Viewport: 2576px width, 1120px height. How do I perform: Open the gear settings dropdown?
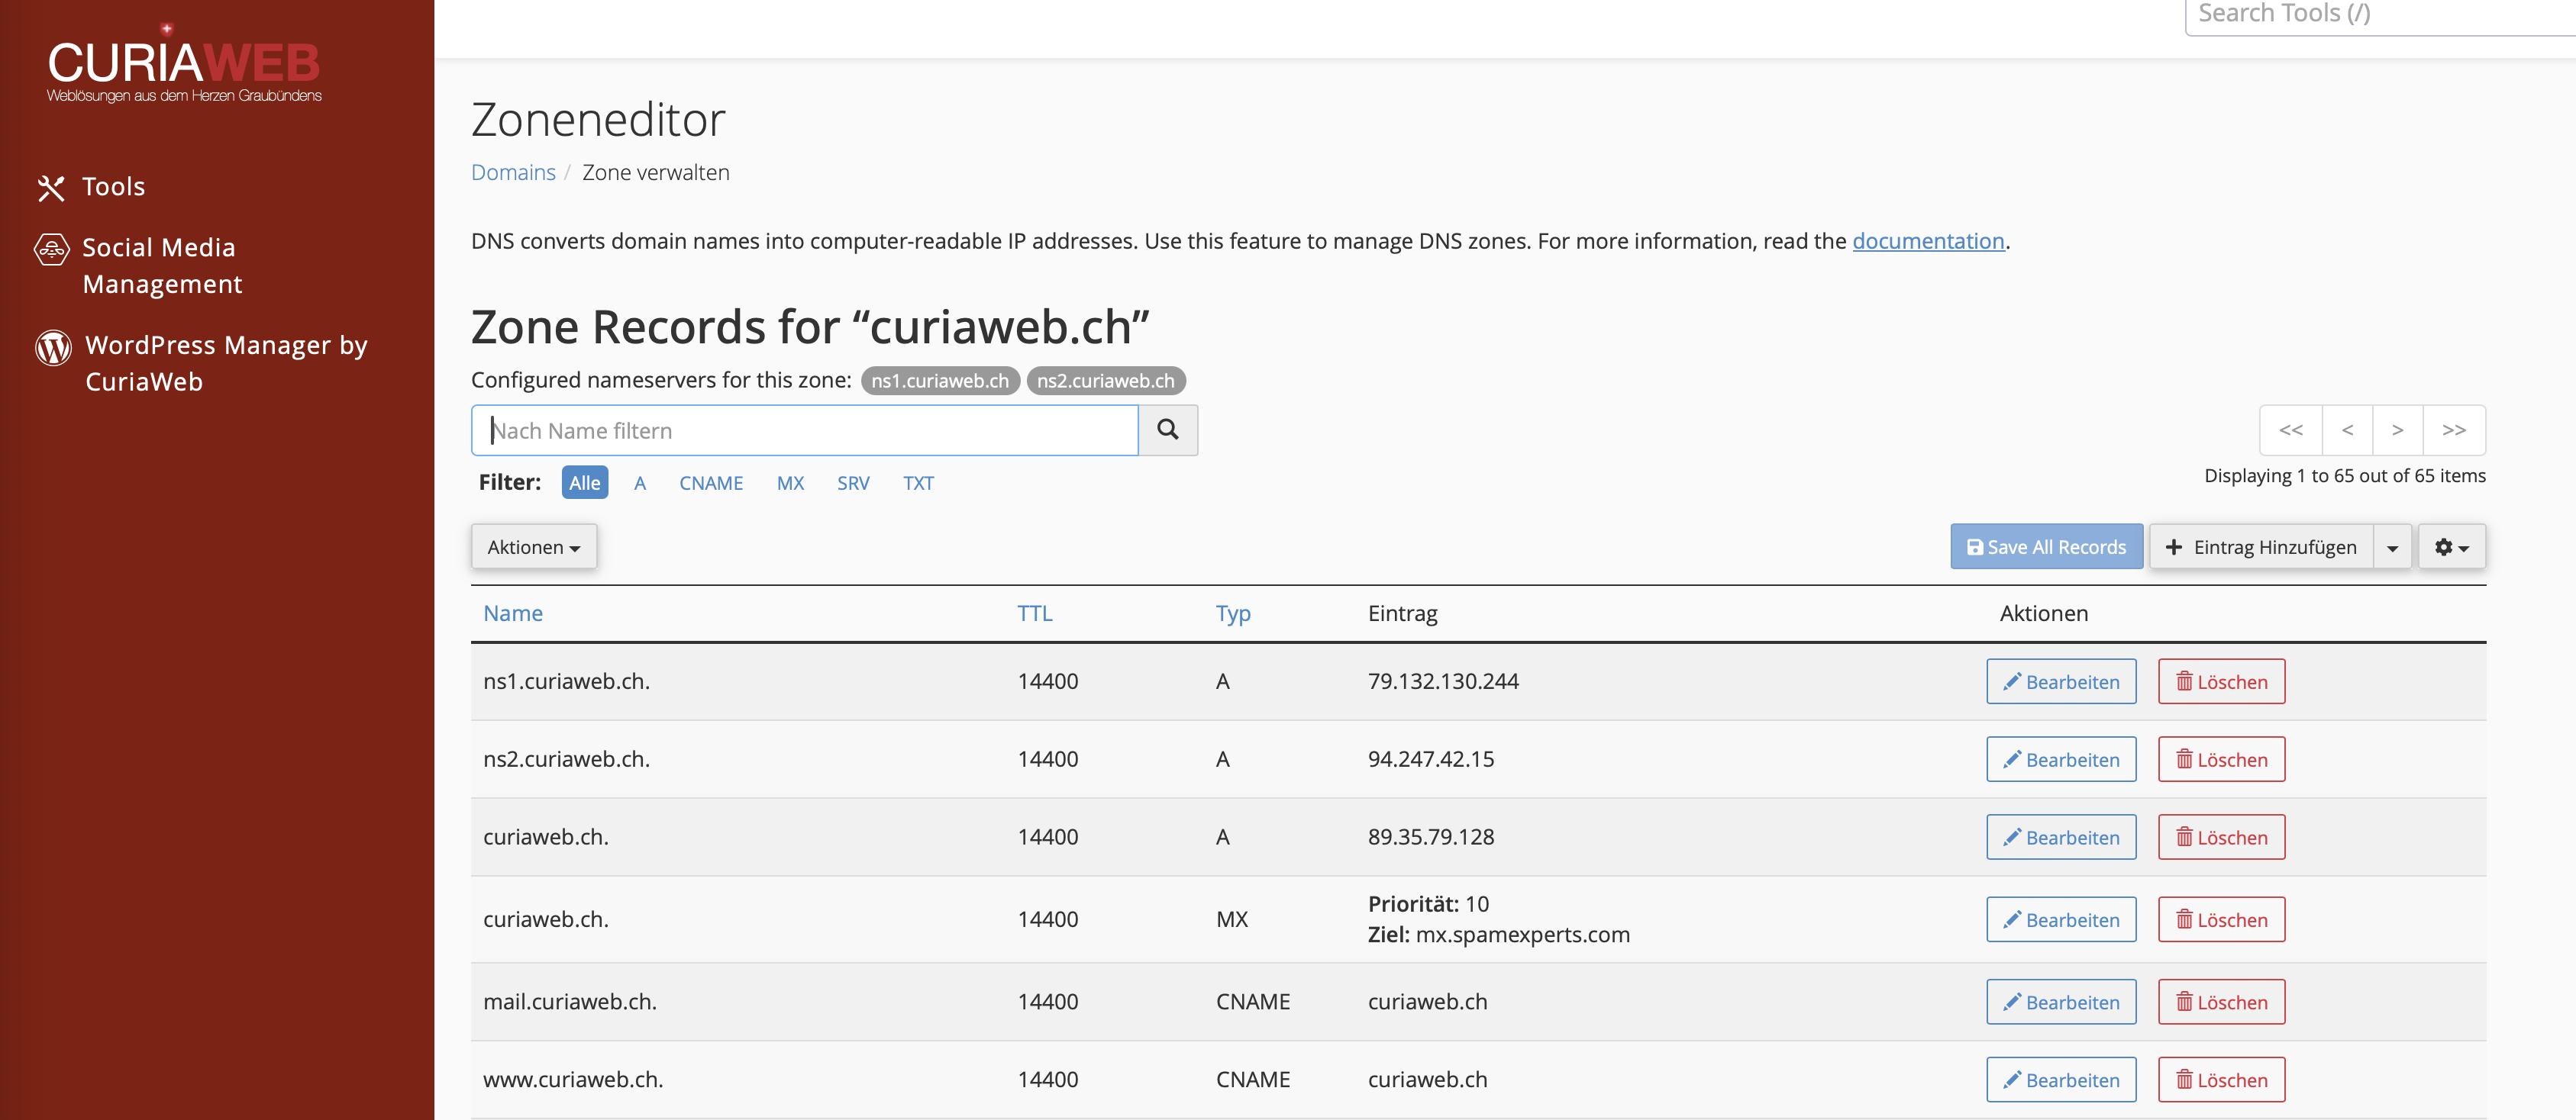[x=2451, y=546]
